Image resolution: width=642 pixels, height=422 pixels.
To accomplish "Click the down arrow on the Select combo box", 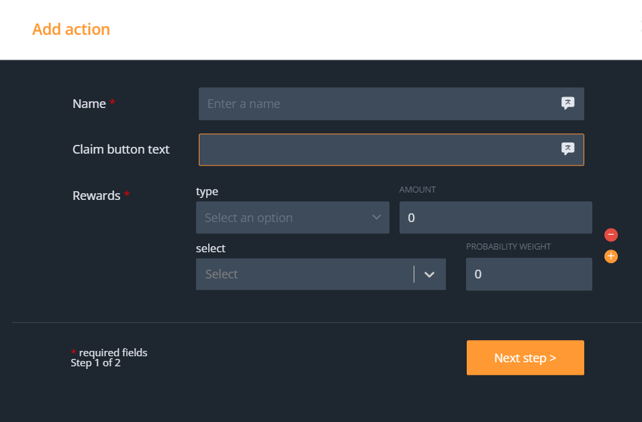I will (x=430, y=274).
